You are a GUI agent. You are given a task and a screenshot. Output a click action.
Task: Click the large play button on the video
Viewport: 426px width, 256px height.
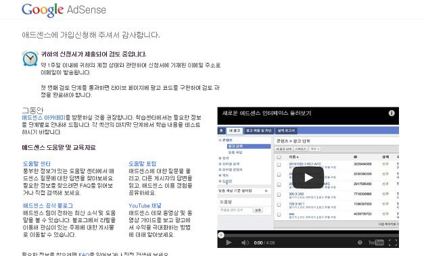click(x=308, y=178)
